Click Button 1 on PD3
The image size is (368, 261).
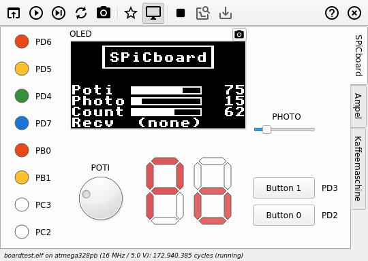tap(283, 188)
